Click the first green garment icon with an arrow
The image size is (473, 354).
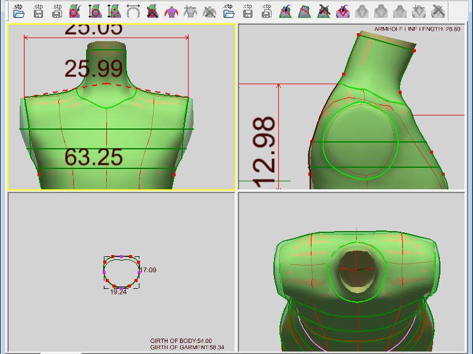[x=286, y=11]
